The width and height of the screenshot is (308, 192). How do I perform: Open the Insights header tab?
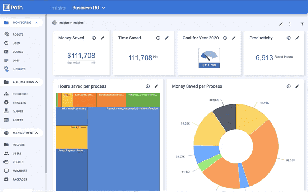click(58, 8)
